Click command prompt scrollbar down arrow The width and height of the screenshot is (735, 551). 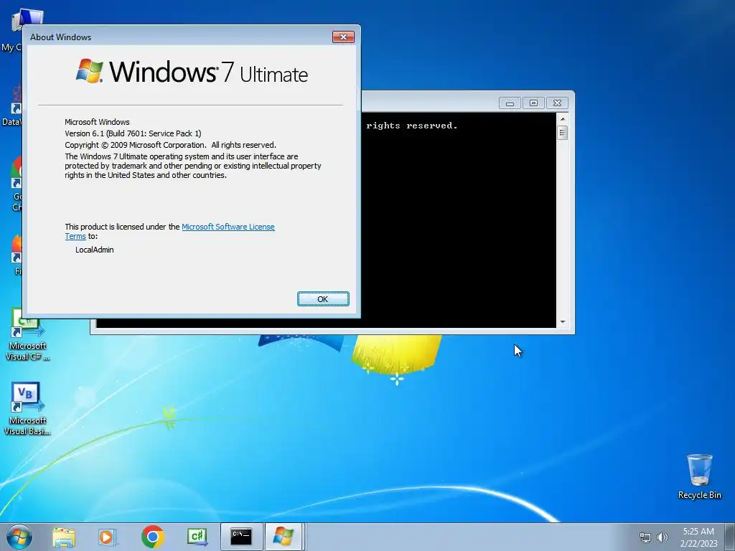[563, 322]
